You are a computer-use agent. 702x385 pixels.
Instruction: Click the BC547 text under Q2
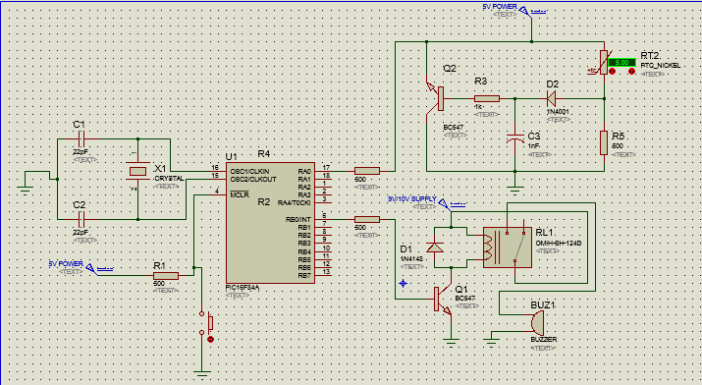coord(453,128)
